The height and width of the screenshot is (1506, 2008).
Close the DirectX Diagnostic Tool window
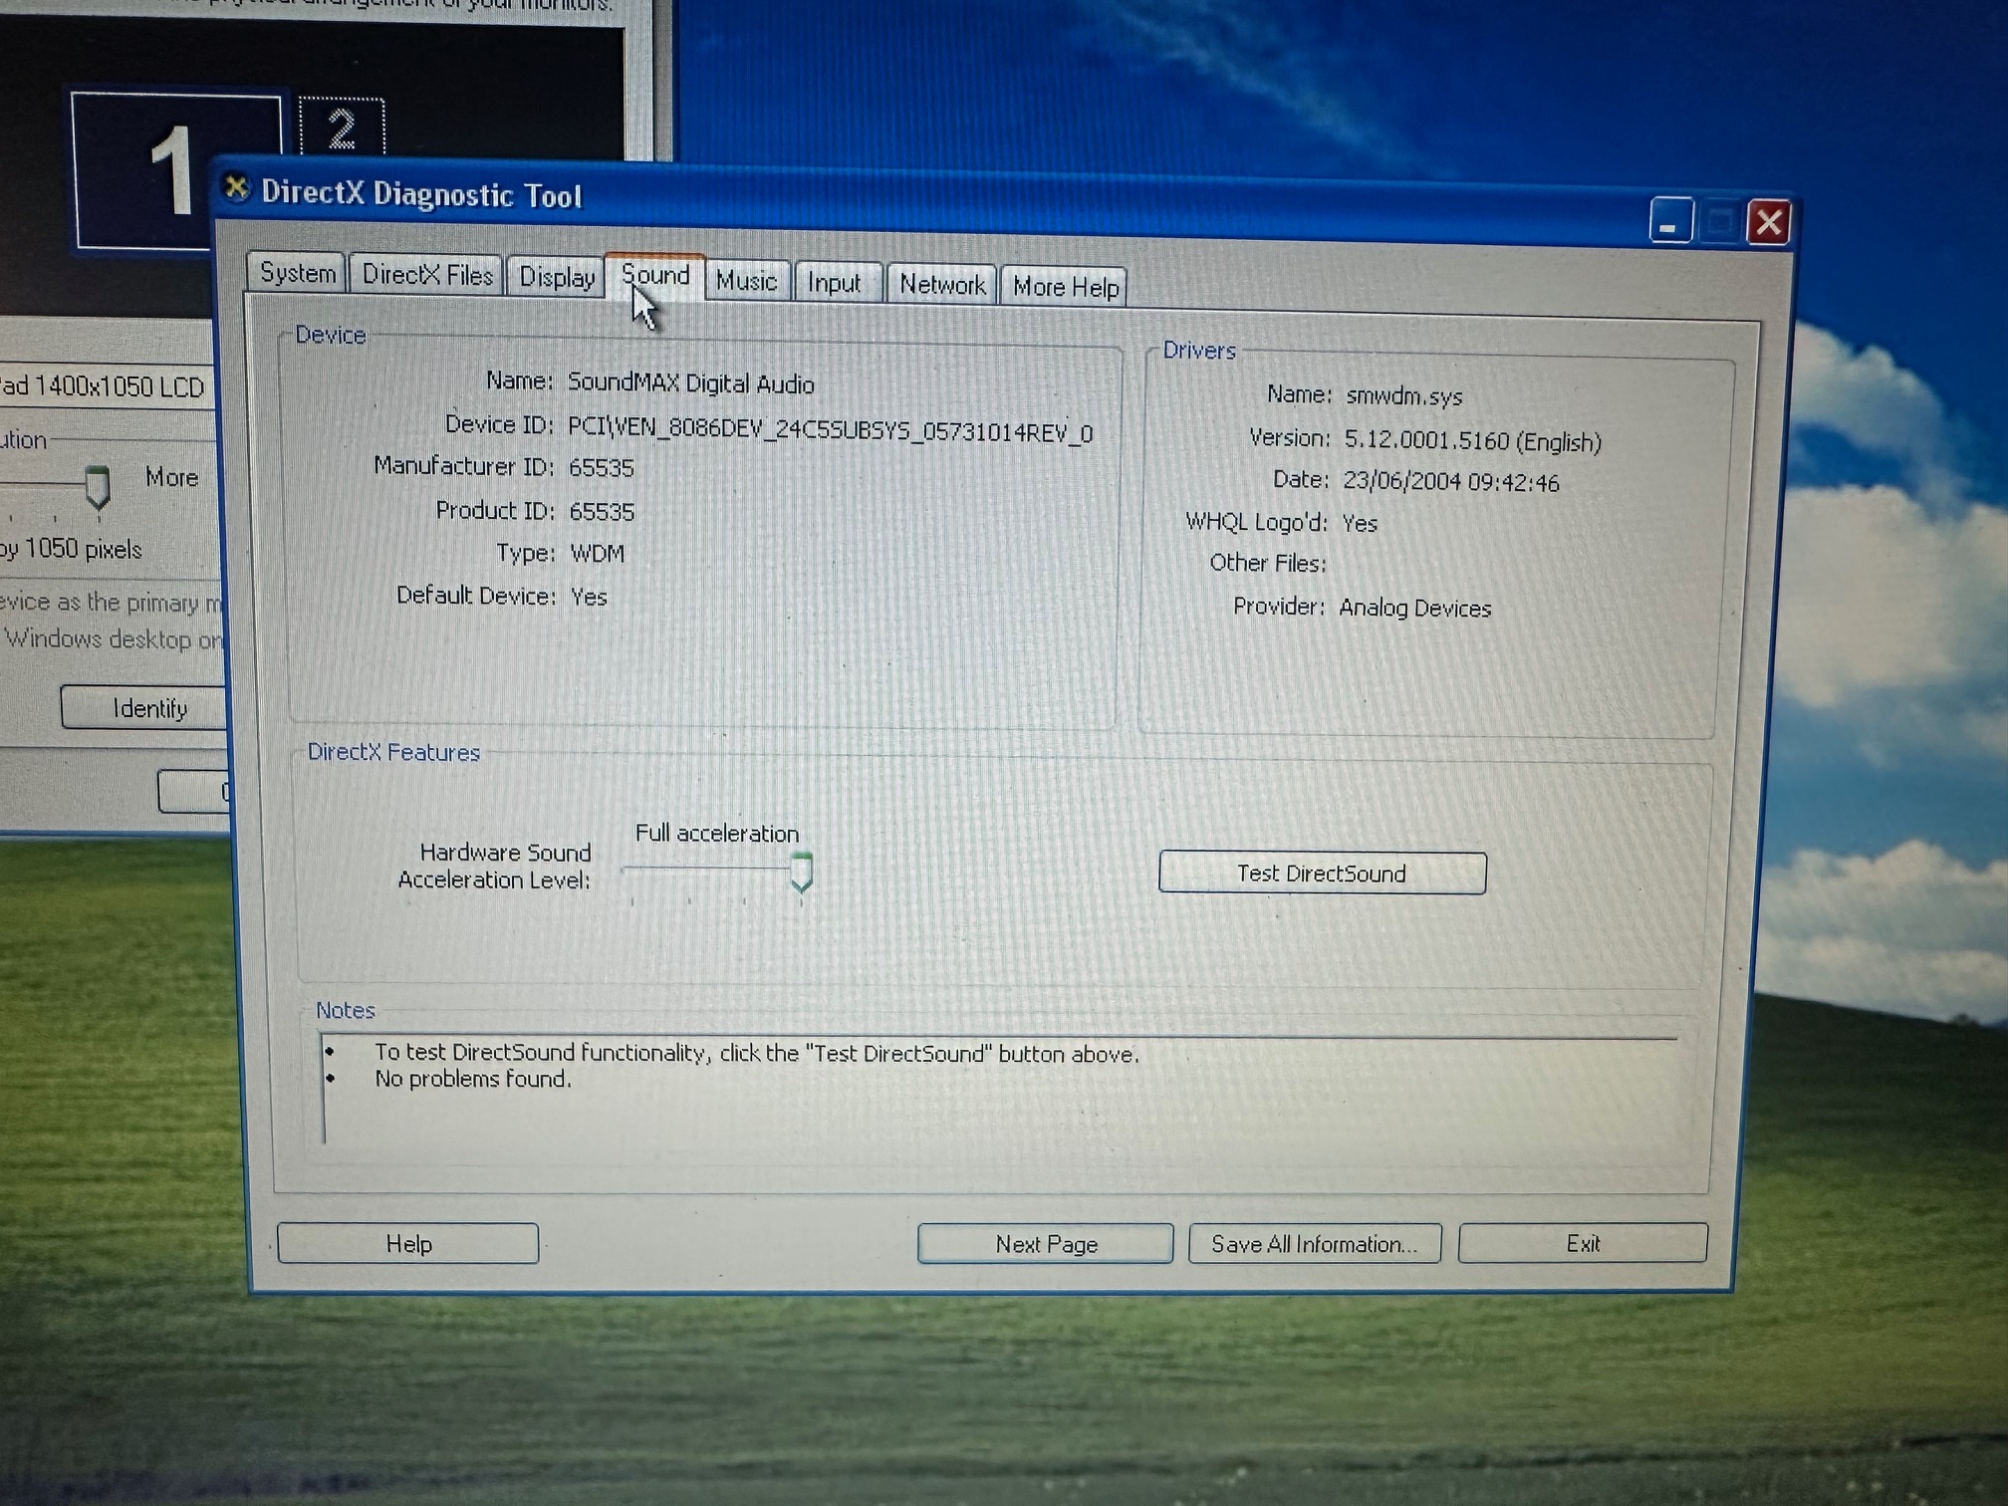tap(1768, 222)
